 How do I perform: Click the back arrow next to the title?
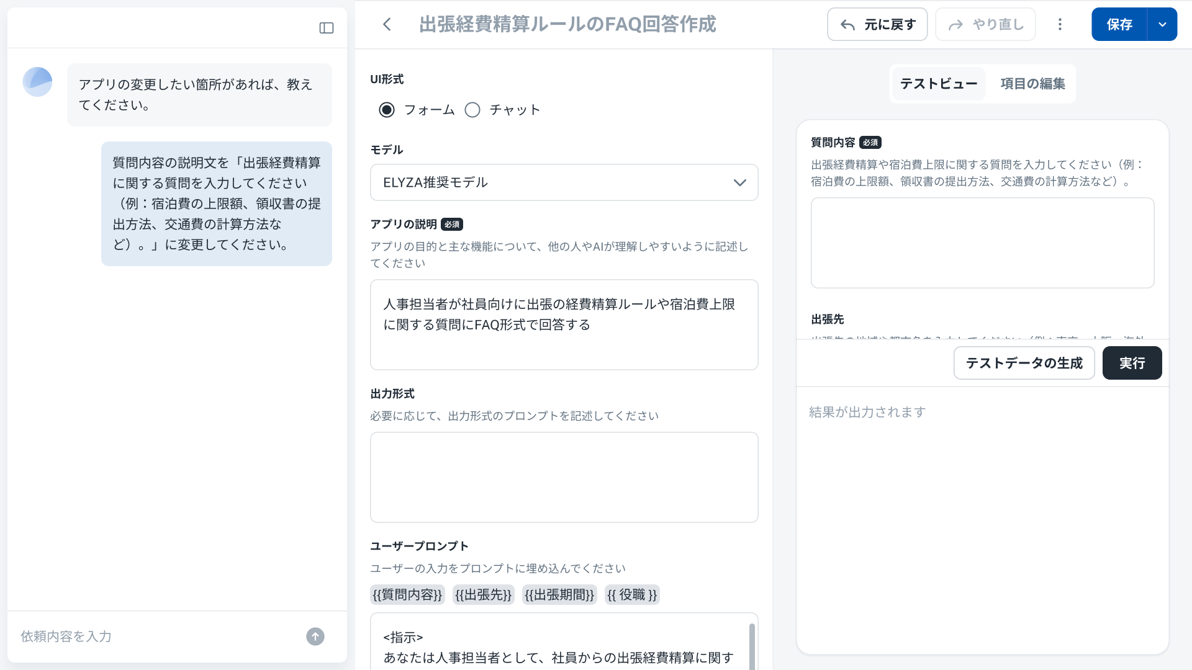pos(387,24)
